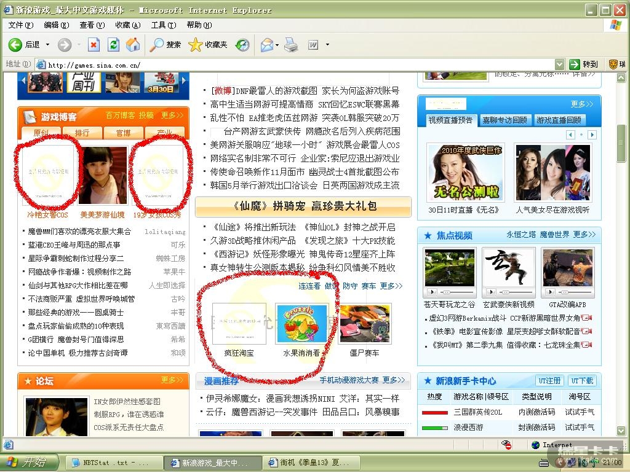This screenshot has height=473, width=630.
Task: Click 水果消消看 game thumbnail
Action: [301, 324]
